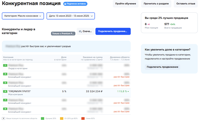This screenshot has height=123, width=199.
Task: Click crown icon in subscription badge
Action: click(x=65, y=4)
